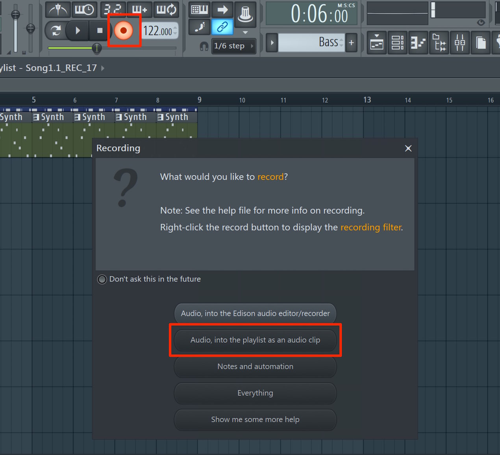
Task: Open the Playlist view icon
Action: (x=377, y=43)
